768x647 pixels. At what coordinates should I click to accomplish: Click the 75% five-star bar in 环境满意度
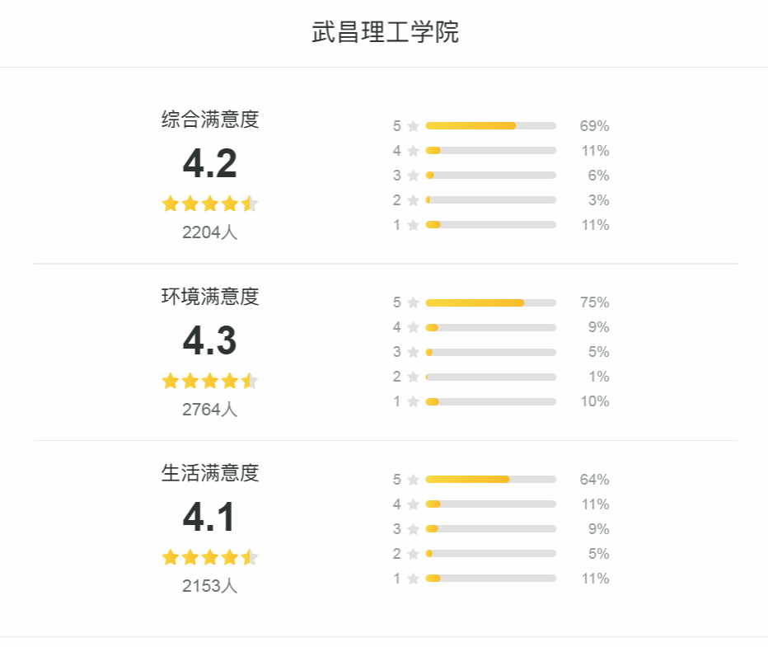490,302
